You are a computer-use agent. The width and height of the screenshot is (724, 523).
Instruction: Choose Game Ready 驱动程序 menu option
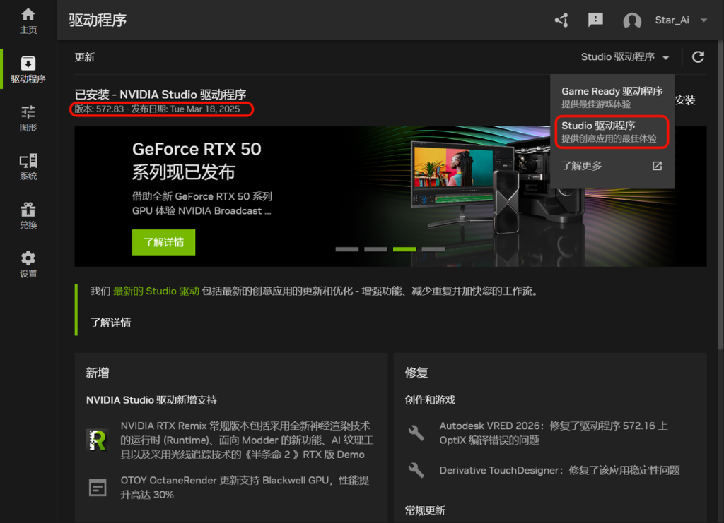[x=612, y=97]
